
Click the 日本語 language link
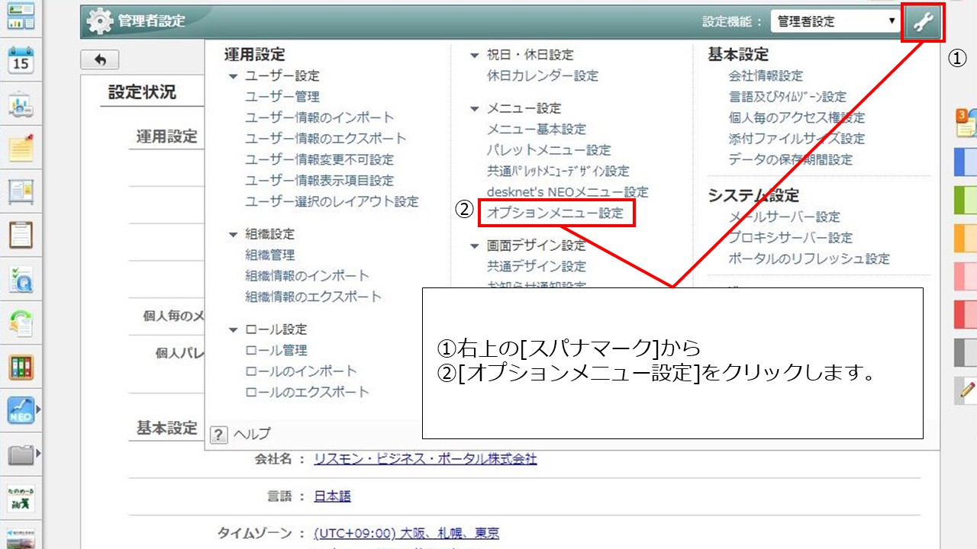pyautogui.click(x=332, y=496)
